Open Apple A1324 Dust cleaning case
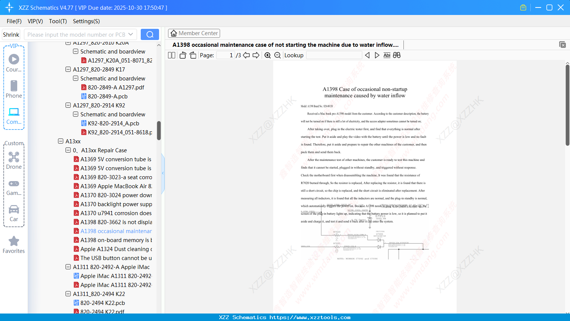Image resolution: width=570 pixels, height=321 pixels. tap(113, 249)
